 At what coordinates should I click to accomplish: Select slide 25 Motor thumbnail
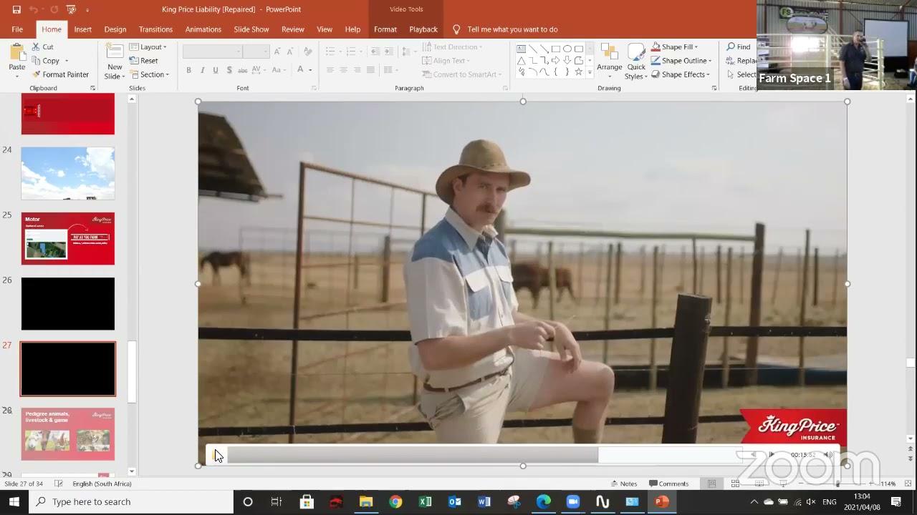coord(68,238)
